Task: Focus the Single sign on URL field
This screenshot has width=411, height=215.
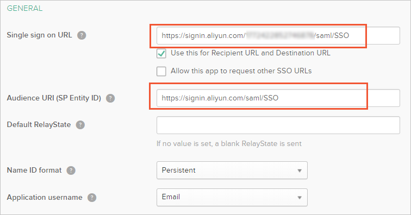Action: [x=278, y=35]
